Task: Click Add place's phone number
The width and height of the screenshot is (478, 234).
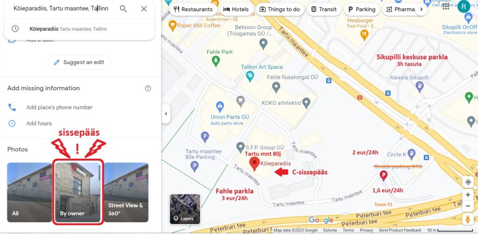Action: (x=59, y=107)
